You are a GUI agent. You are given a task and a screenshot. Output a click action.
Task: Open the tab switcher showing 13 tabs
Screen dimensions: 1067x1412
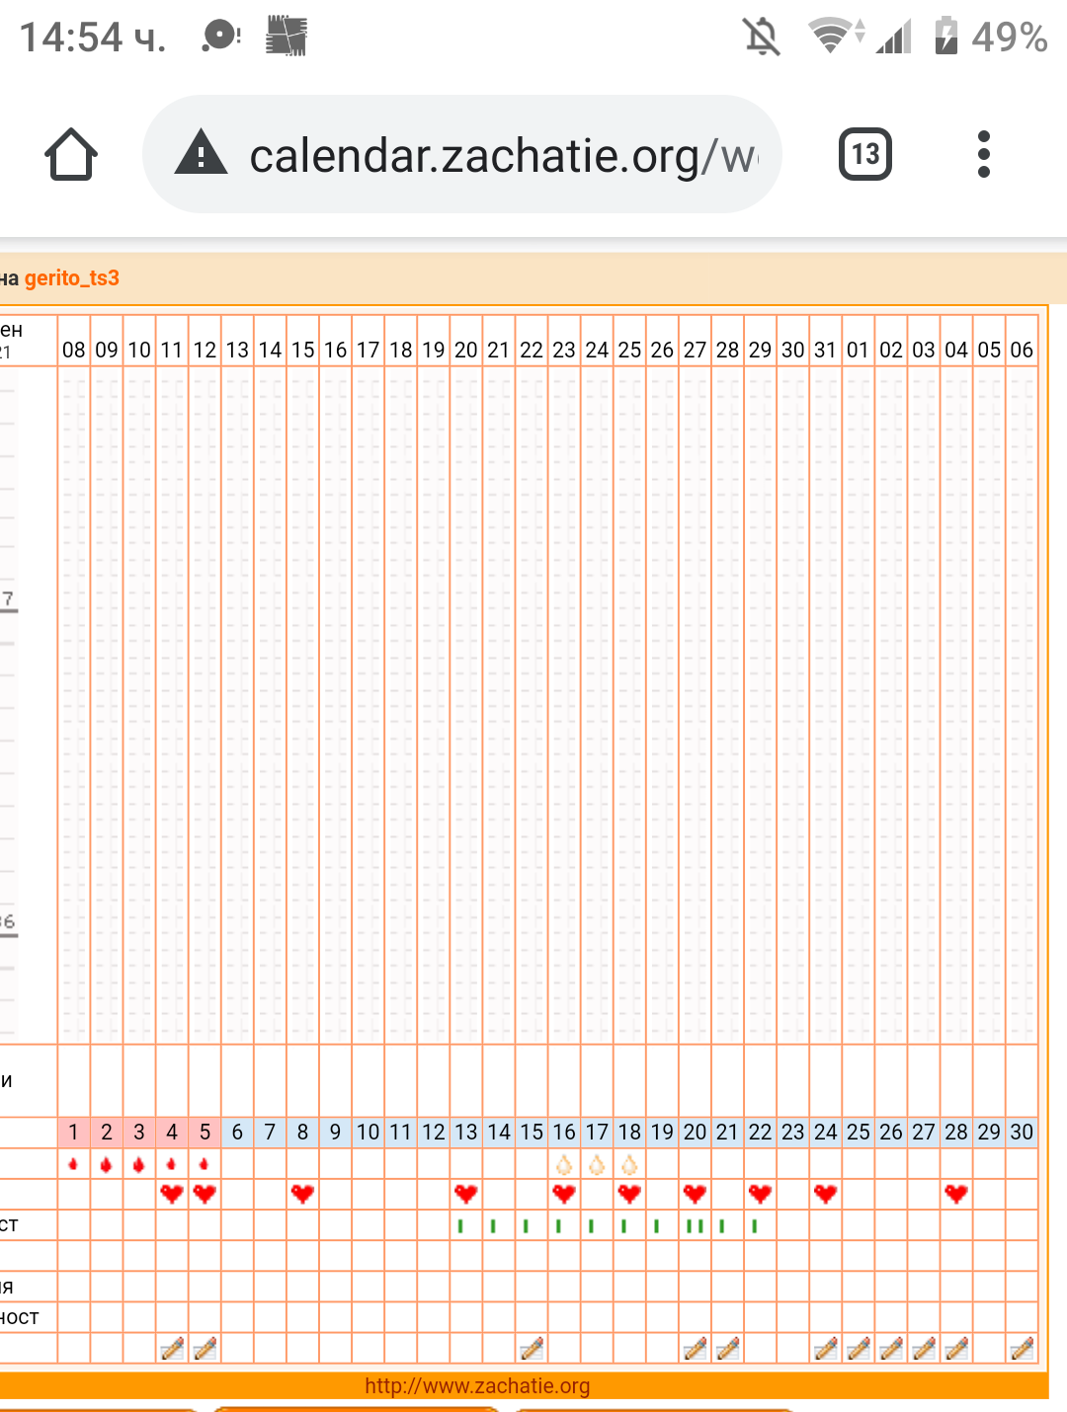tap(865, 154)
